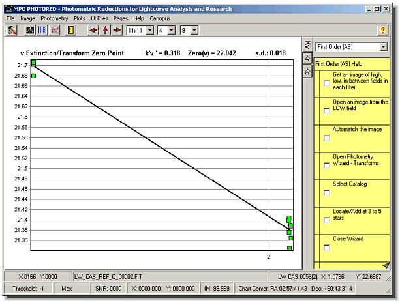Click the 'First Order (AS) Help' heading

[339, 64]
